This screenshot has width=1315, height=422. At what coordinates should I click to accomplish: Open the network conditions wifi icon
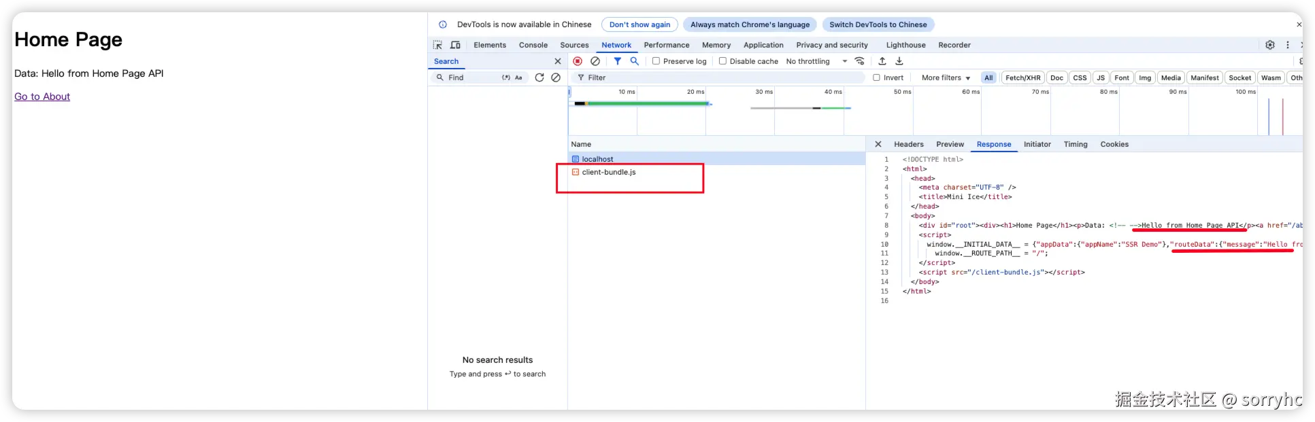860,61
